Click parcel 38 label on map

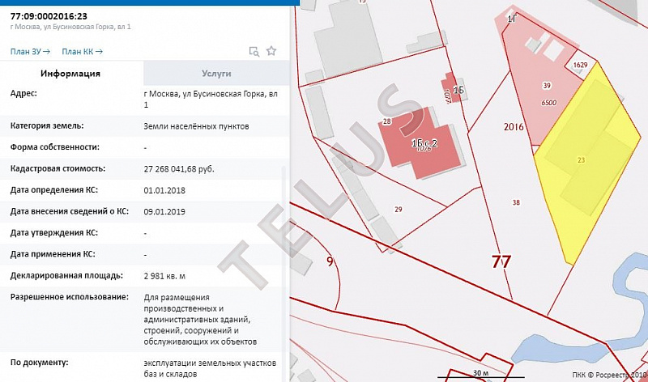point(516,202)
